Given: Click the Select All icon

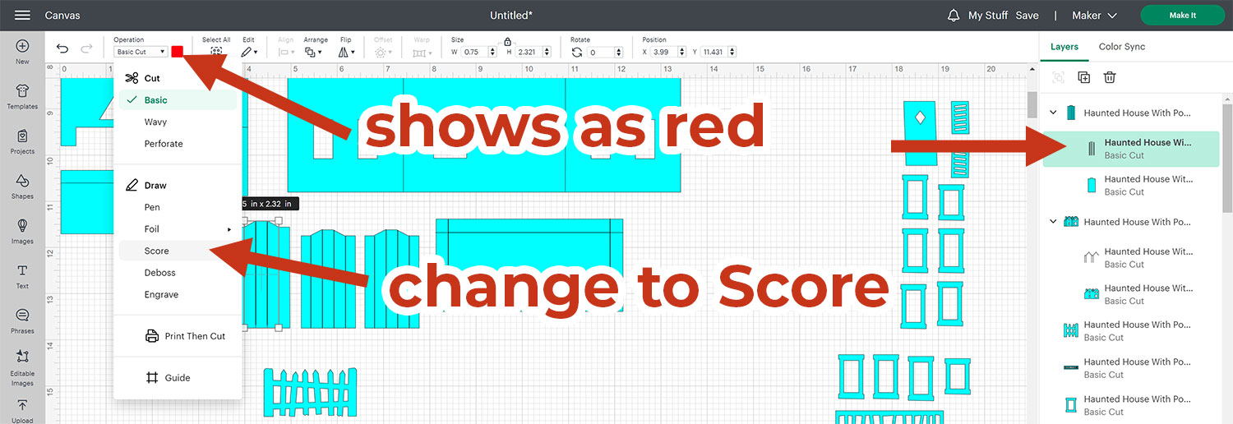Looking at the screenshot, I should pyautogui.click(x=216, y=51).
